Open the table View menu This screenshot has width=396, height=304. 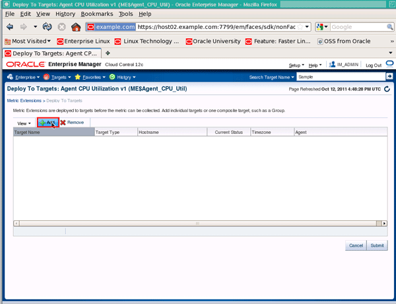coord(24,123)
